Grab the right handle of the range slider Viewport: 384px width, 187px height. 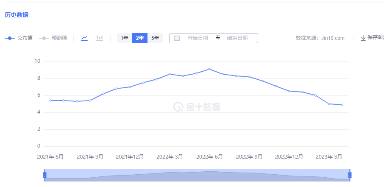[350, 175]
